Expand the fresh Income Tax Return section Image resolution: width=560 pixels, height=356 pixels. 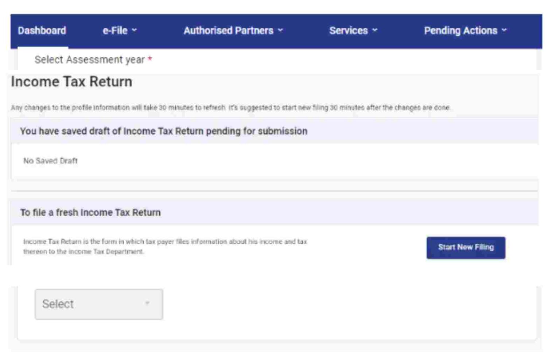point(90,213)
